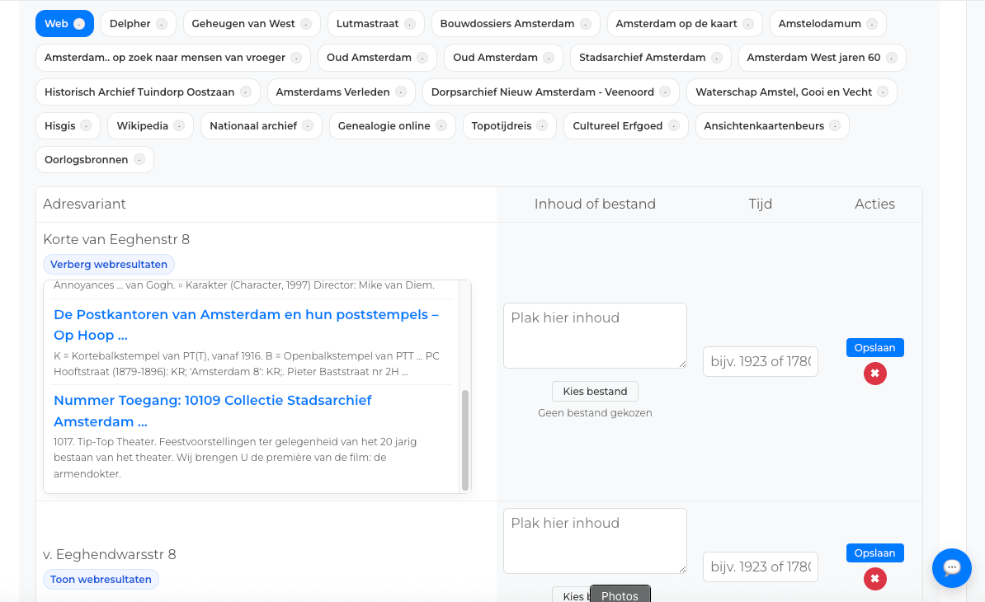
Task: Click the badge icon beside Delpher
Action: (162, 24)
